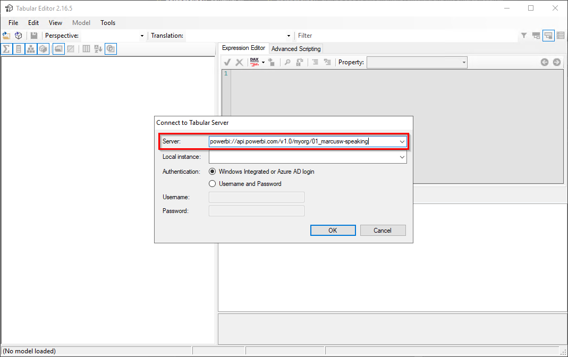This screenshot has width=568, height=357.
Task: Open the View menu
Action: click(x=55, y=22)
